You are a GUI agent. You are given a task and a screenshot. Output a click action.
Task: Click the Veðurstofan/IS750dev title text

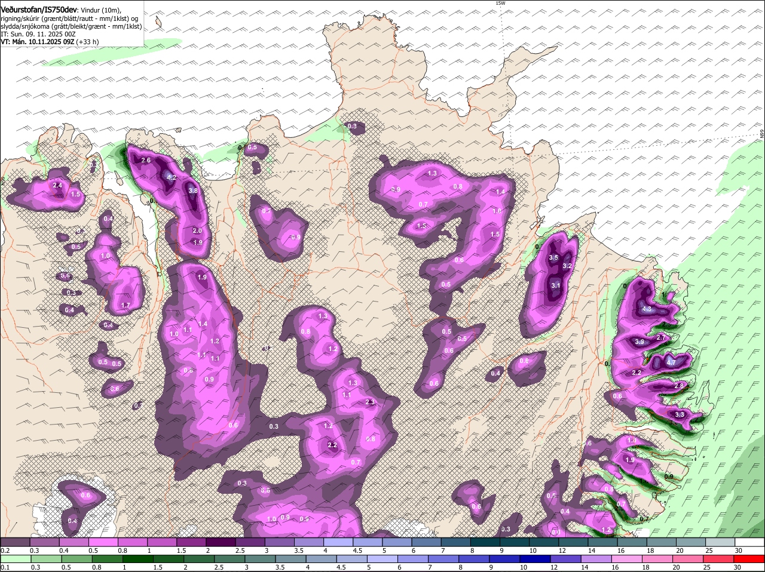coord(38,10)
